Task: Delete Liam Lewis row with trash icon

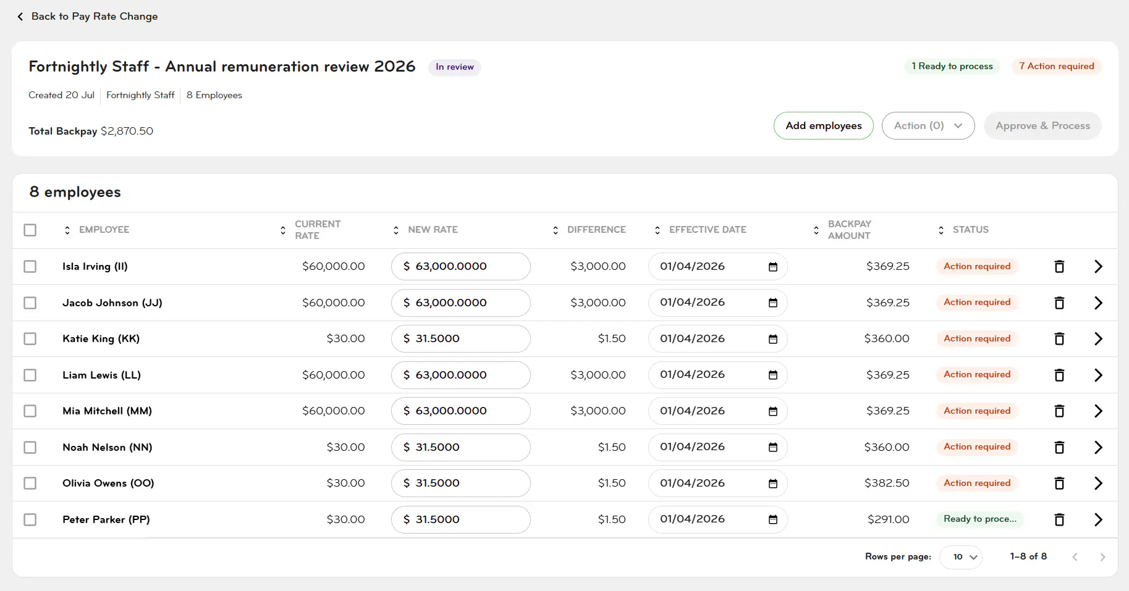Action: [x=1059, y=375]
